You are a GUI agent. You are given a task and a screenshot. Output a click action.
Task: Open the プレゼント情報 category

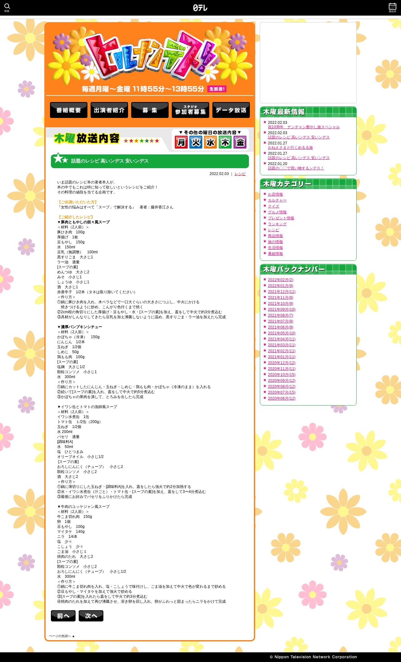281,218
